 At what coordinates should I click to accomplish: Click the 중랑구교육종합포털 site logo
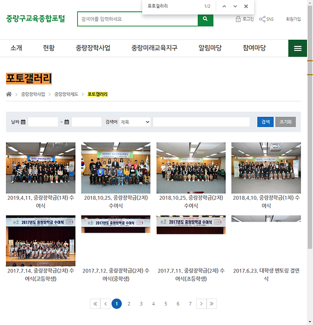(35, 18)
